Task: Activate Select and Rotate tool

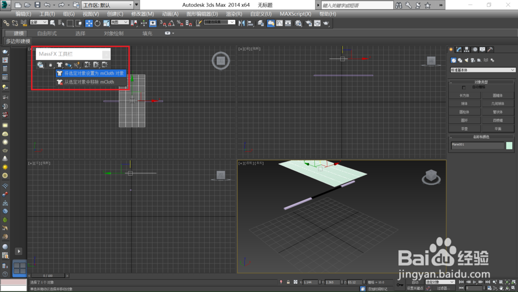Action: coord(97,23)
